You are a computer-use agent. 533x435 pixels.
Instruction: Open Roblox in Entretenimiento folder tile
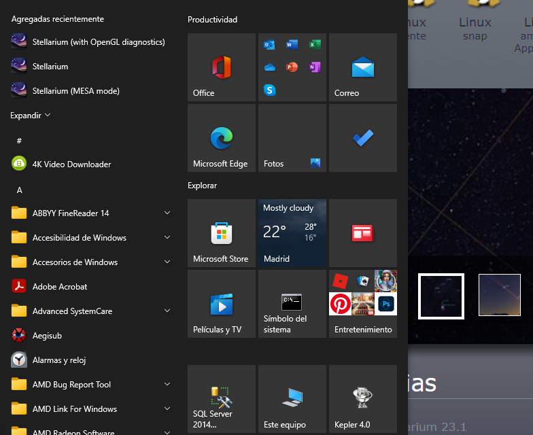coord(340,281)
